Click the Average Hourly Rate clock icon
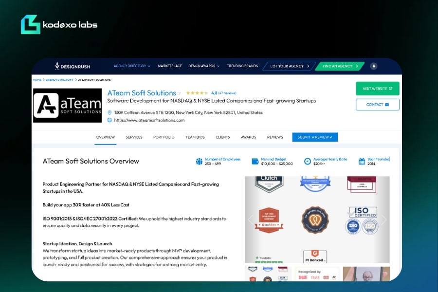Image resolution: width=438 pixels, height=292 pixels. tap(307, 161)
